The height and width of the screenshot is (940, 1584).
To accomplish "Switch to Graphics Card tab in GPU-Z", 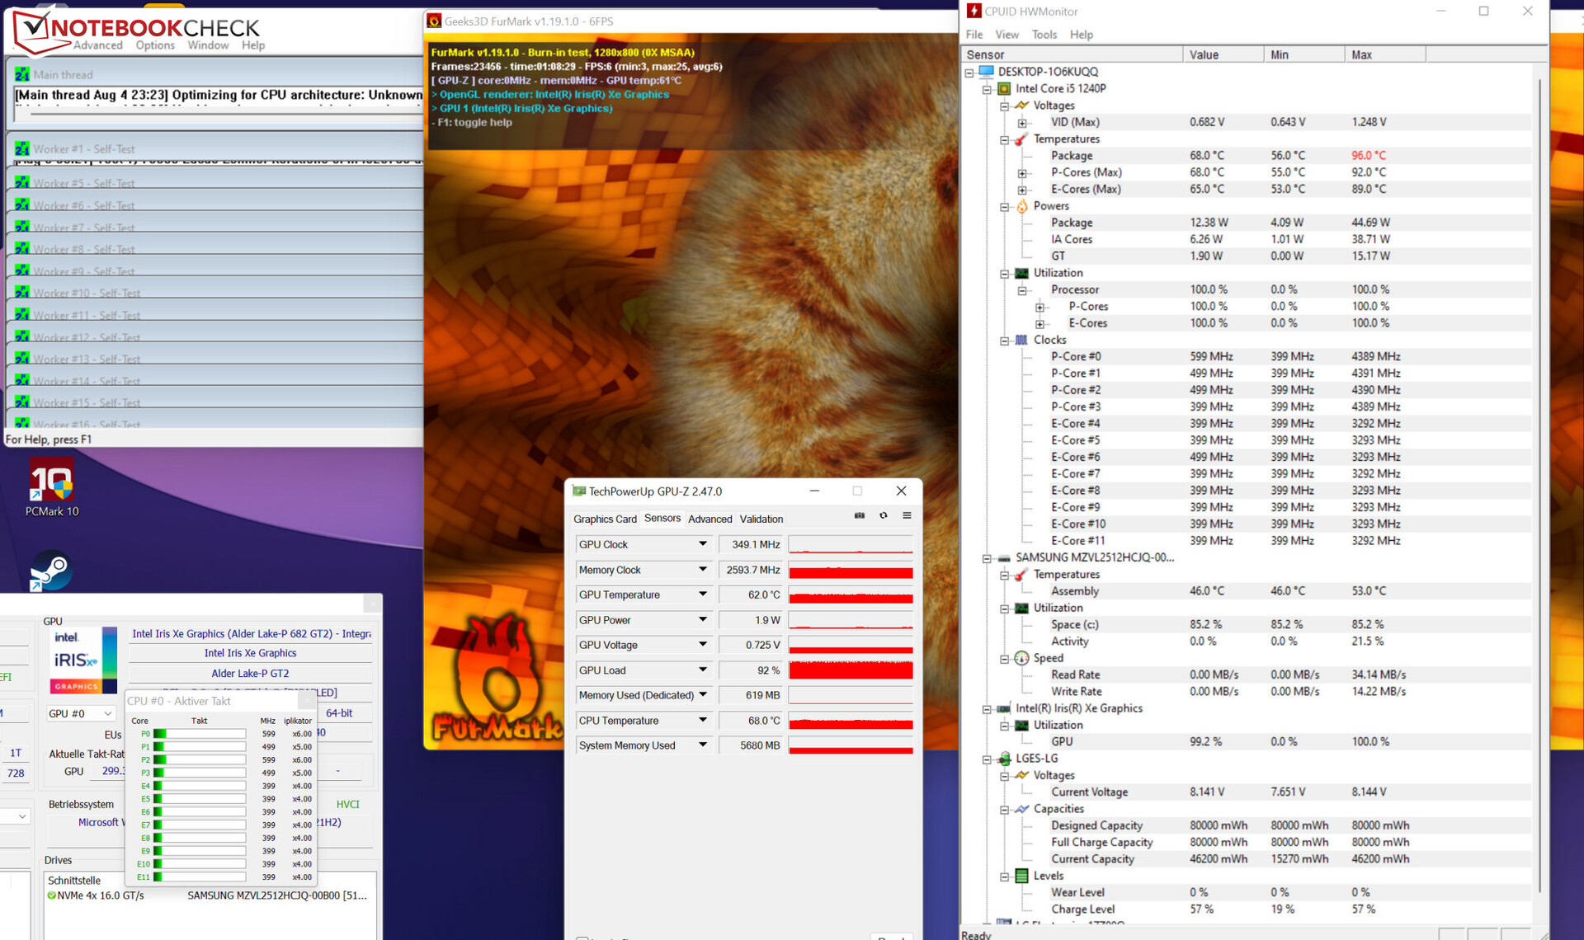I will pyautogui.click(x=605, y=519).
